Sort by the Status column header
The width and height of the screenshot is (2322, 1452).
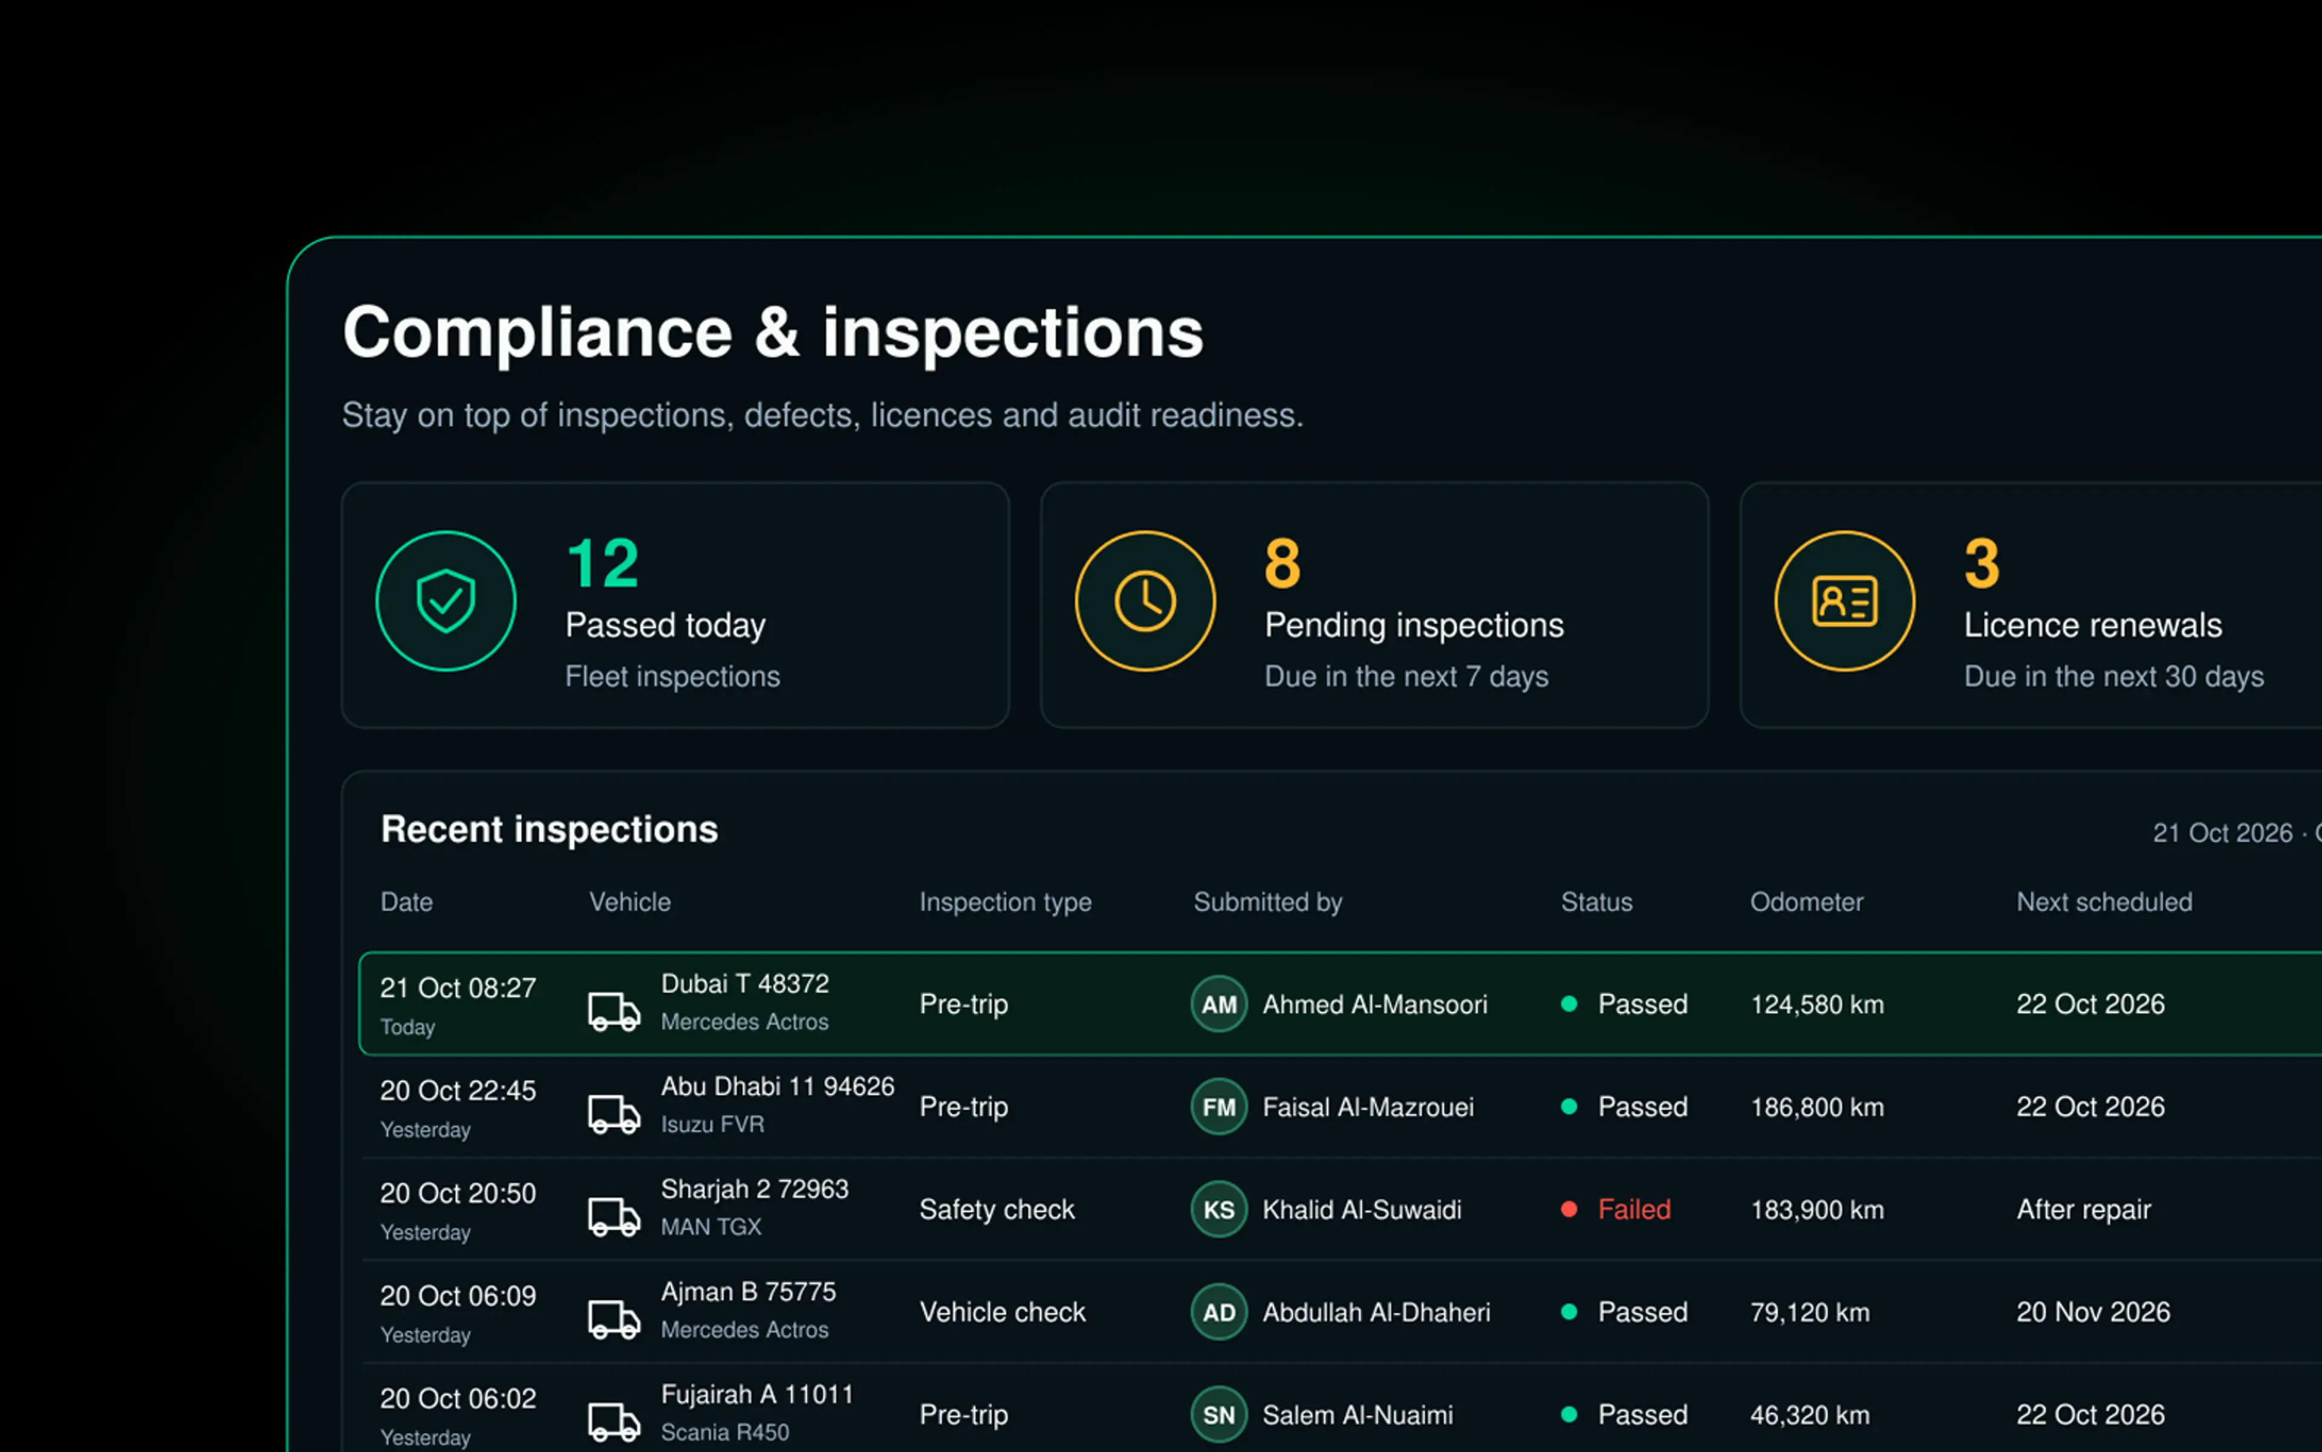point(1596,902)
